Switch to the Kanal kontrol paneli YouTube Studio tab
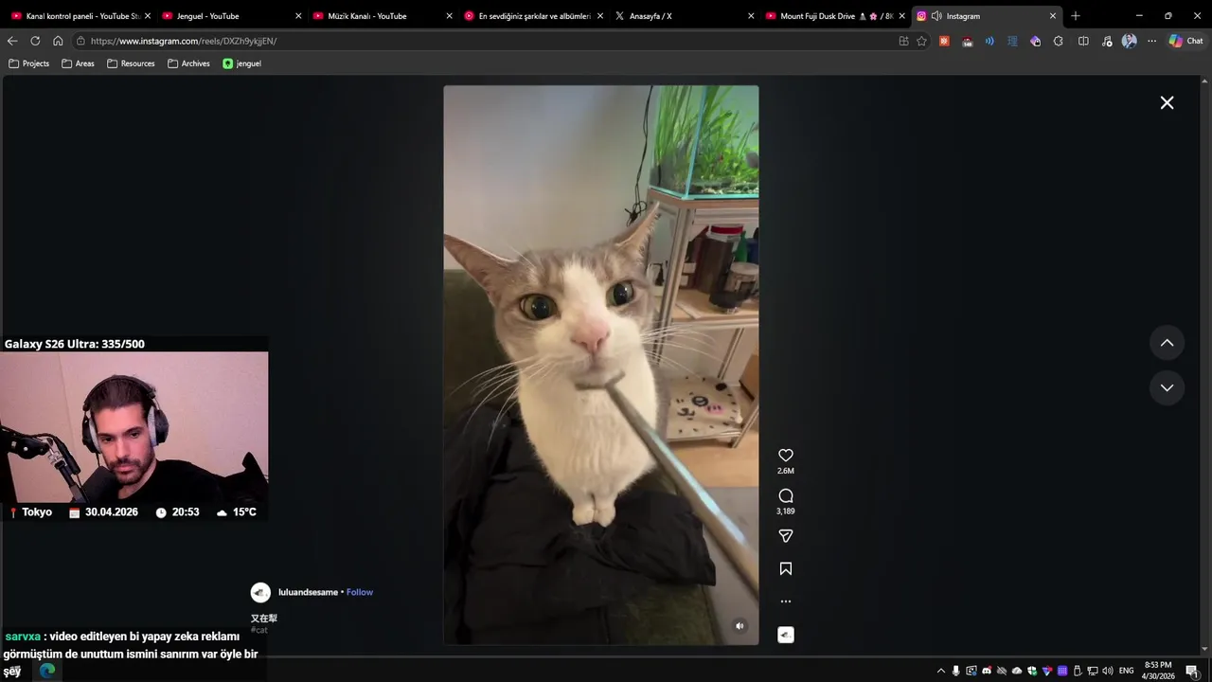 [80, 16]
